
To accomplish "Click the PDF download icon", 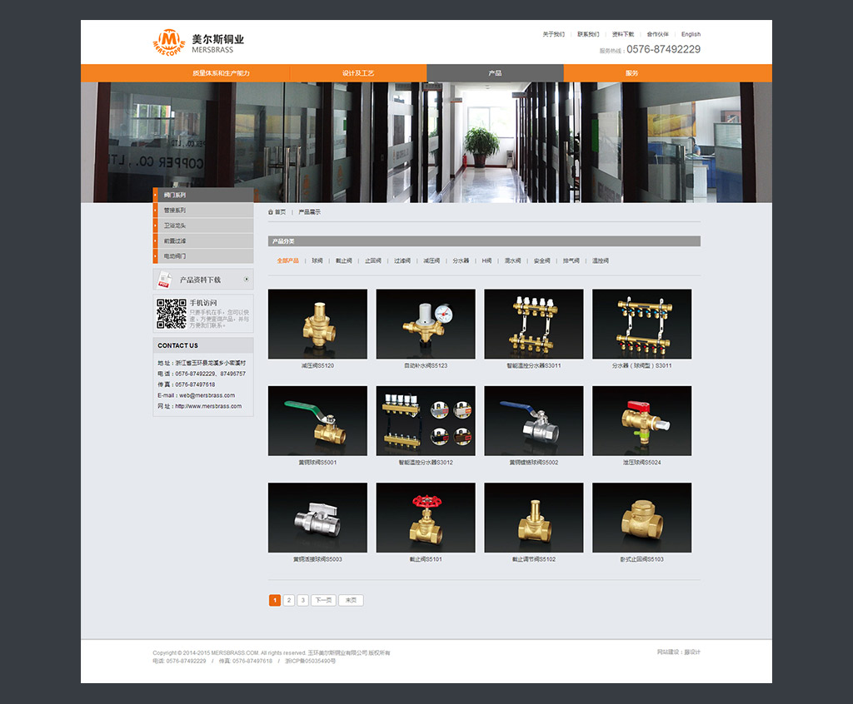I will pyautogui.click(x=165, y=280).
